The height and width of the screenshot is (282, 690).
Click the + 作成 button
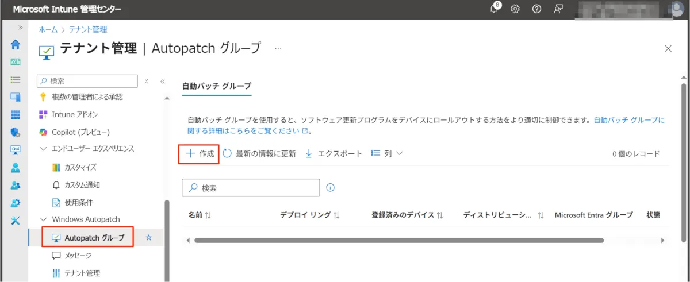(x=200, y=153)
